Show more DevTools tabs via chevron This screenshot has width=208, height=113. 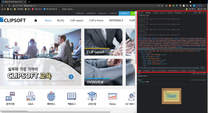[x=185, y=13]
